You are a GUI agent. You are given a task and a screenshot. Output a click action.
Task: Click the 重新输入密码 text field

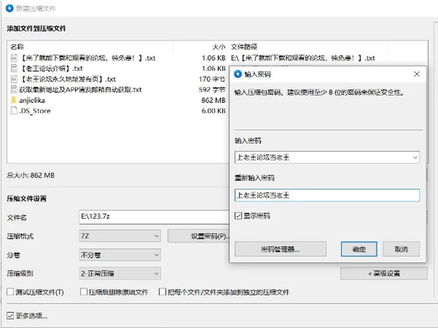pos(327,195)
